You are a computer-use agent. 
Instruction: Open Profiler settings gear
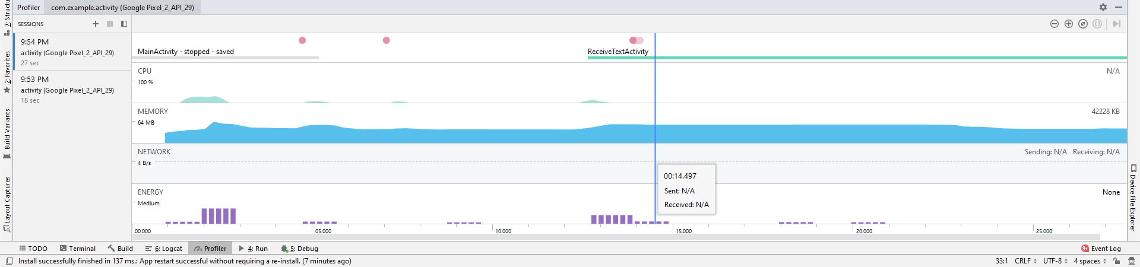pyautogui.click(x=1103, y=7)
